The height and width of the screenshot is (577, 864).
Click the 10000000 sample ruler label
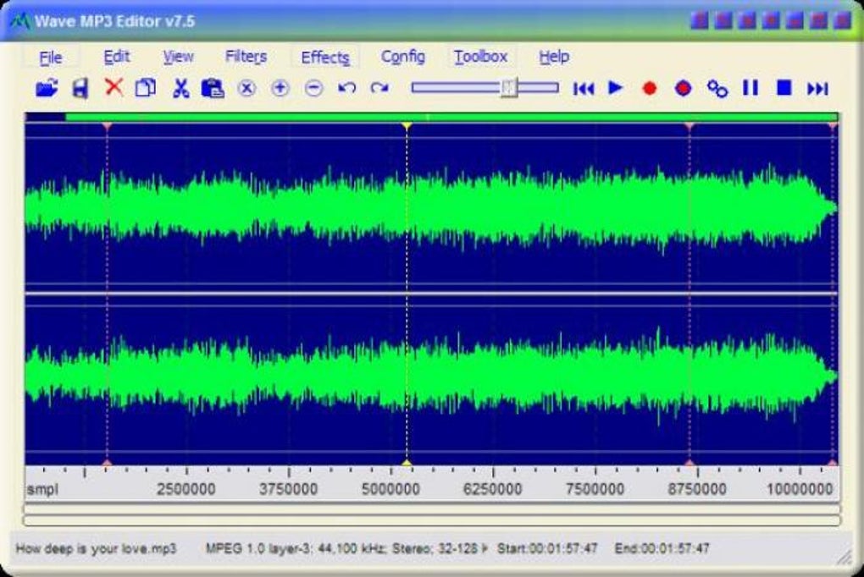800,489
